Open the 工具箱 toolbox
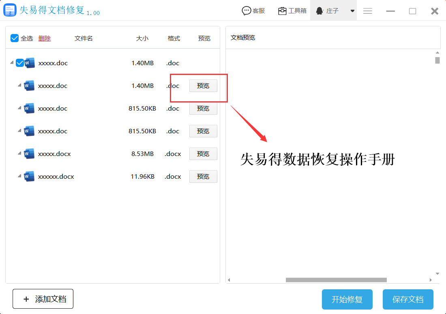This screenshot has height=314, width=446. [x=292, y=11]
